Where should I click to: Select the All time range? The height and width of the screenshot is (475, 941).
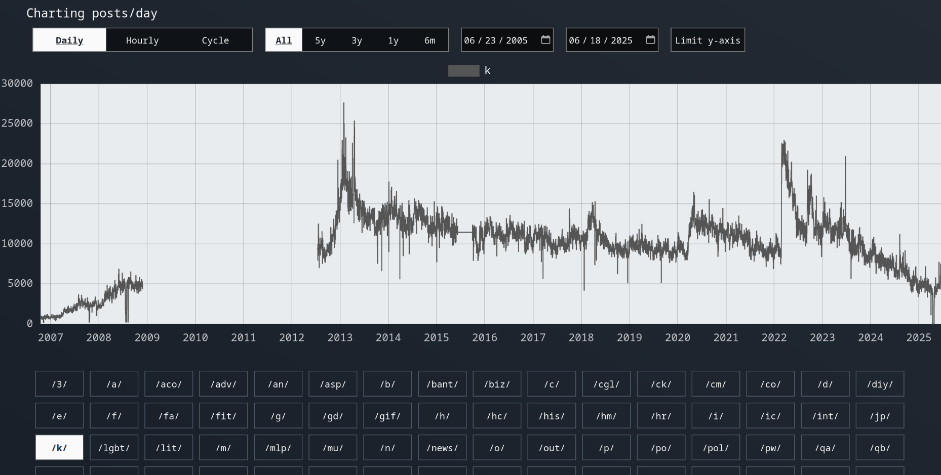(284, 40)
